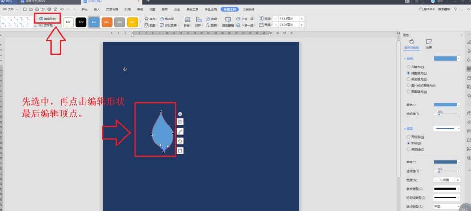The width and height of the screenshot is (471, 211).
Task: Select Gradient Line (渐变线) radio option
Action: 416,149
